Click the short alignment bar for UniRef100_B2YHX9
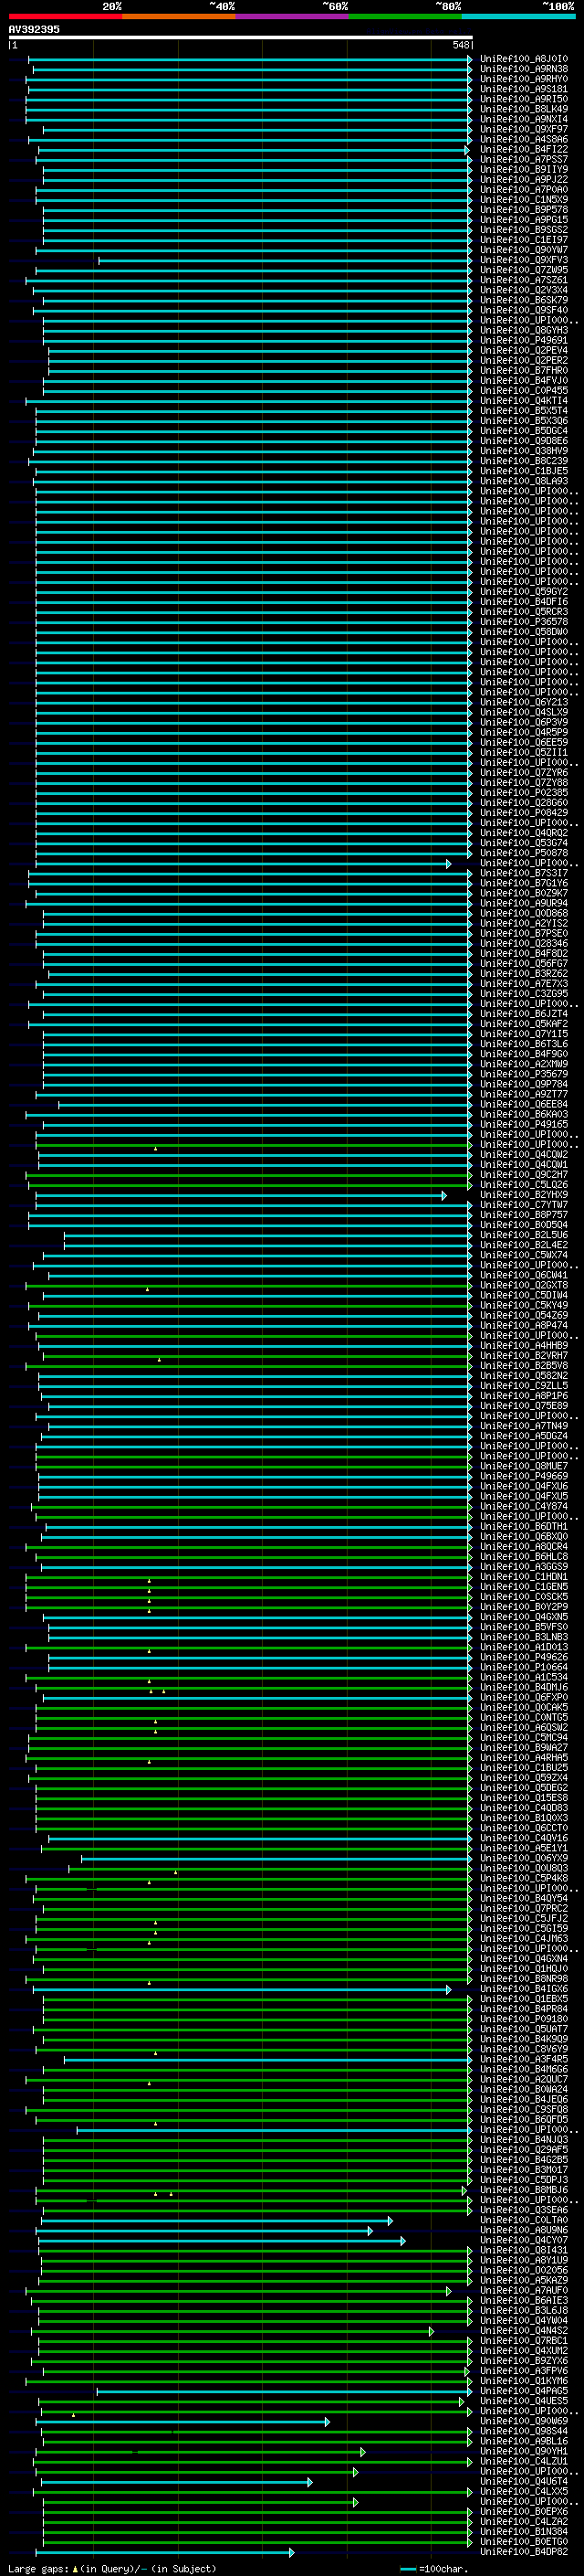This screenshot has height=2576, width=584. [241, 1195]
